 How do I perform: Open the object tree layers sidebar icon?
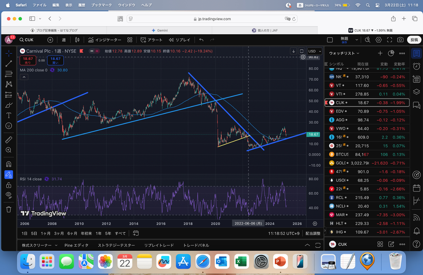point(416,92)
